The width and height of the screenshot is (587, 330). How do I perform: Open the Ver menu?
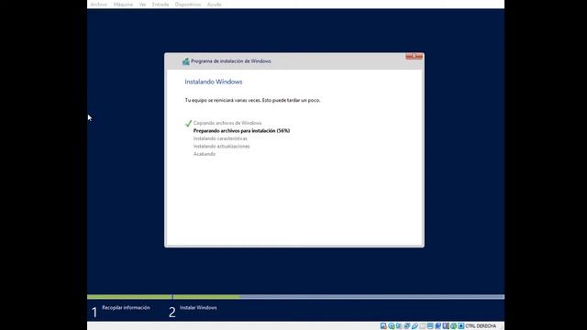pyautogui.click(x=142, y=5)
